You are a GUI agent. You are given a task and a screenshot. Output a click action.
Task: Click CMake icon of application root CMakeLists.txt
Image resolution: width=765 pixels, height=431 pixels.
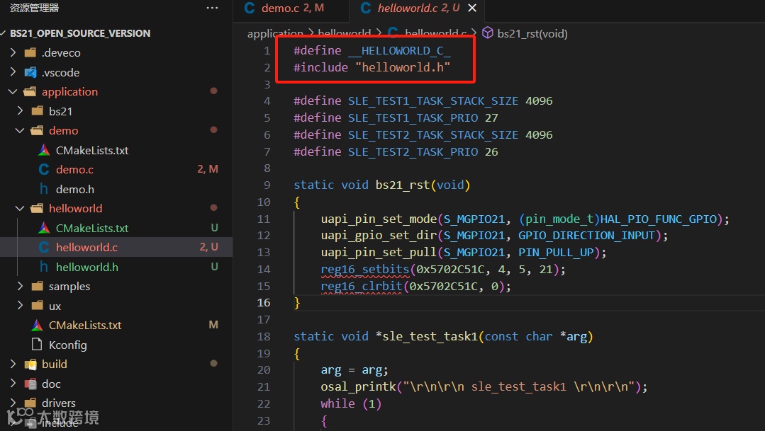tap(37, 326)
